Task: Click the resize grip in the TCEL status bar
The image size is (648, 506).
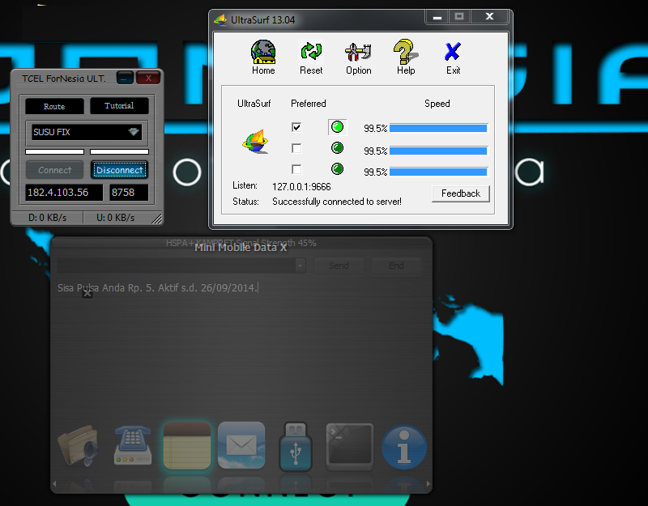Action: coord(156,219)
